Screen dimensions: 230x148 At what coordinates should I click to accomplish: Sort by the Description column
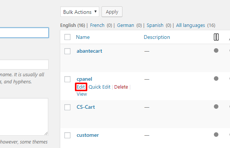pos(157,37)
